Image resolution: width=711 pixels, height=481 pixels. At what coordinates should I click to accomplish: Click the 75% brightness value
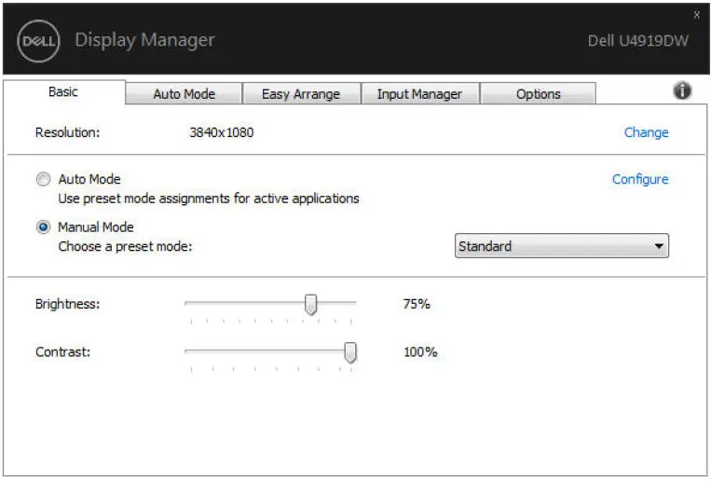point(417,304)
